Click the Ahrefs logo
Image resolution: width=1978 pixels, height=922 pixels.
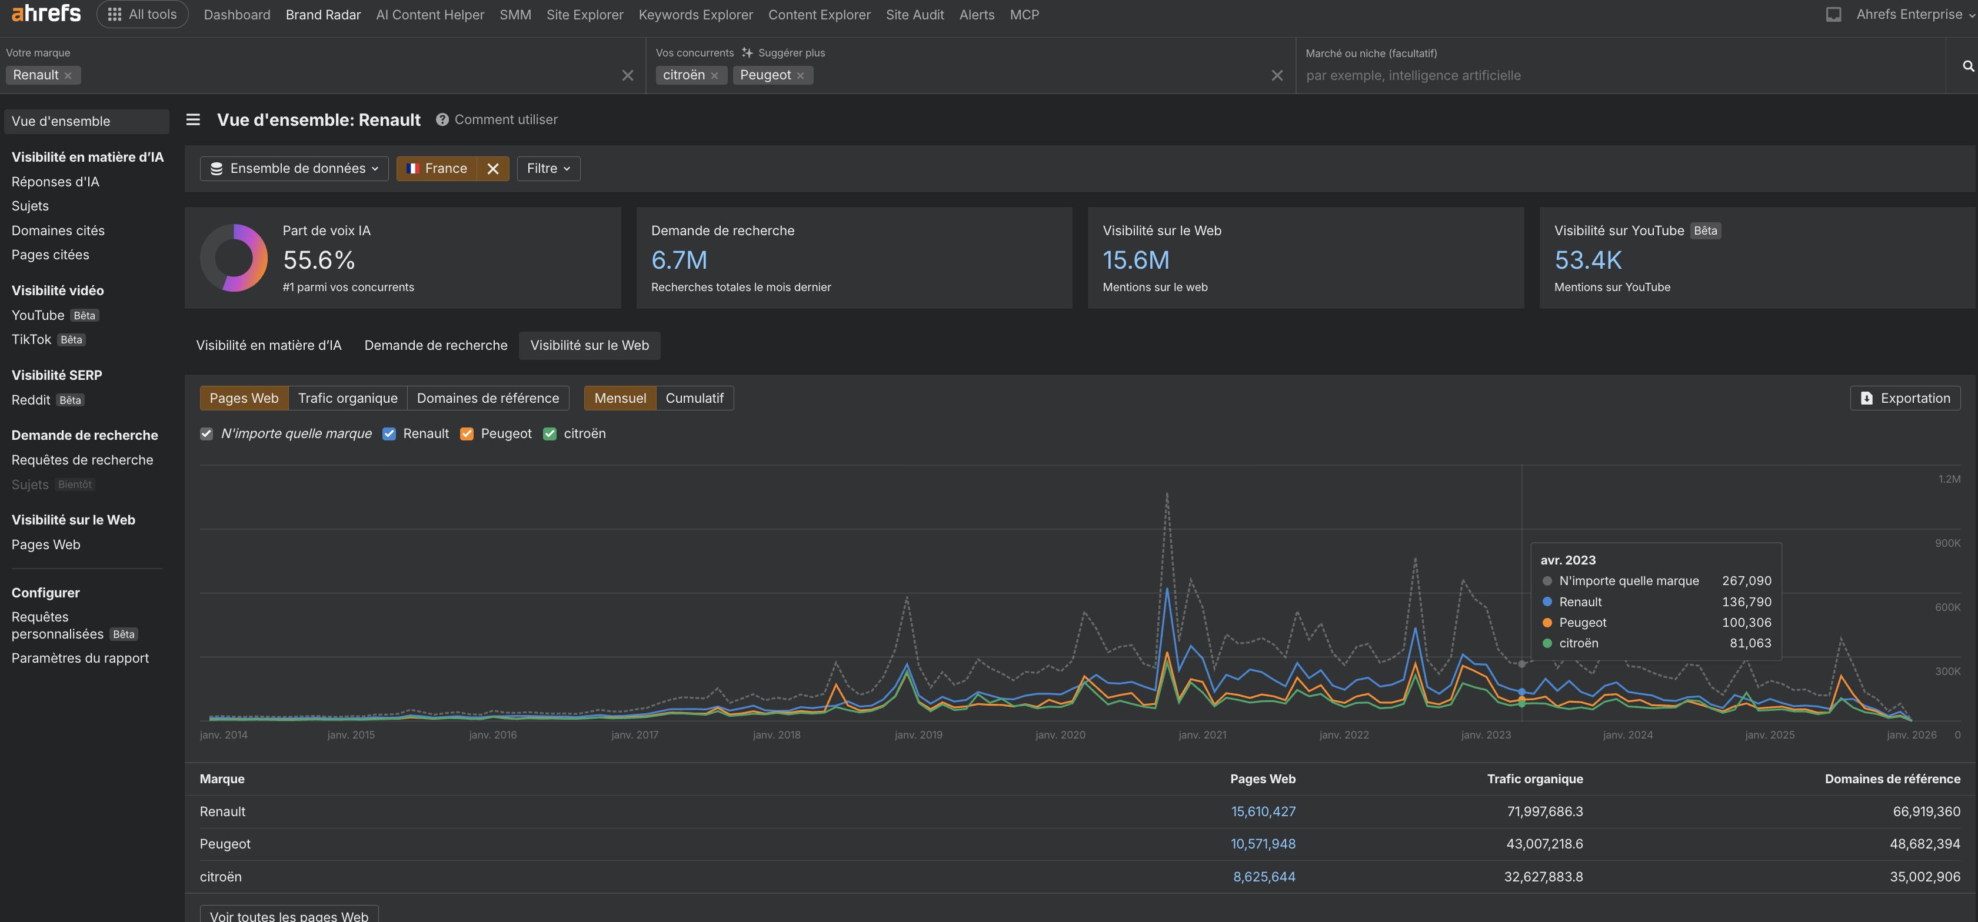pyautogui.click(x=45, y=13)
